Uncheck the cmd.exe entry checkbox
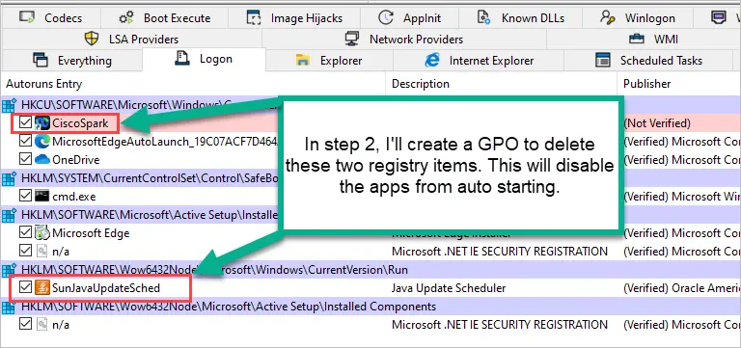 click(25, 196)
